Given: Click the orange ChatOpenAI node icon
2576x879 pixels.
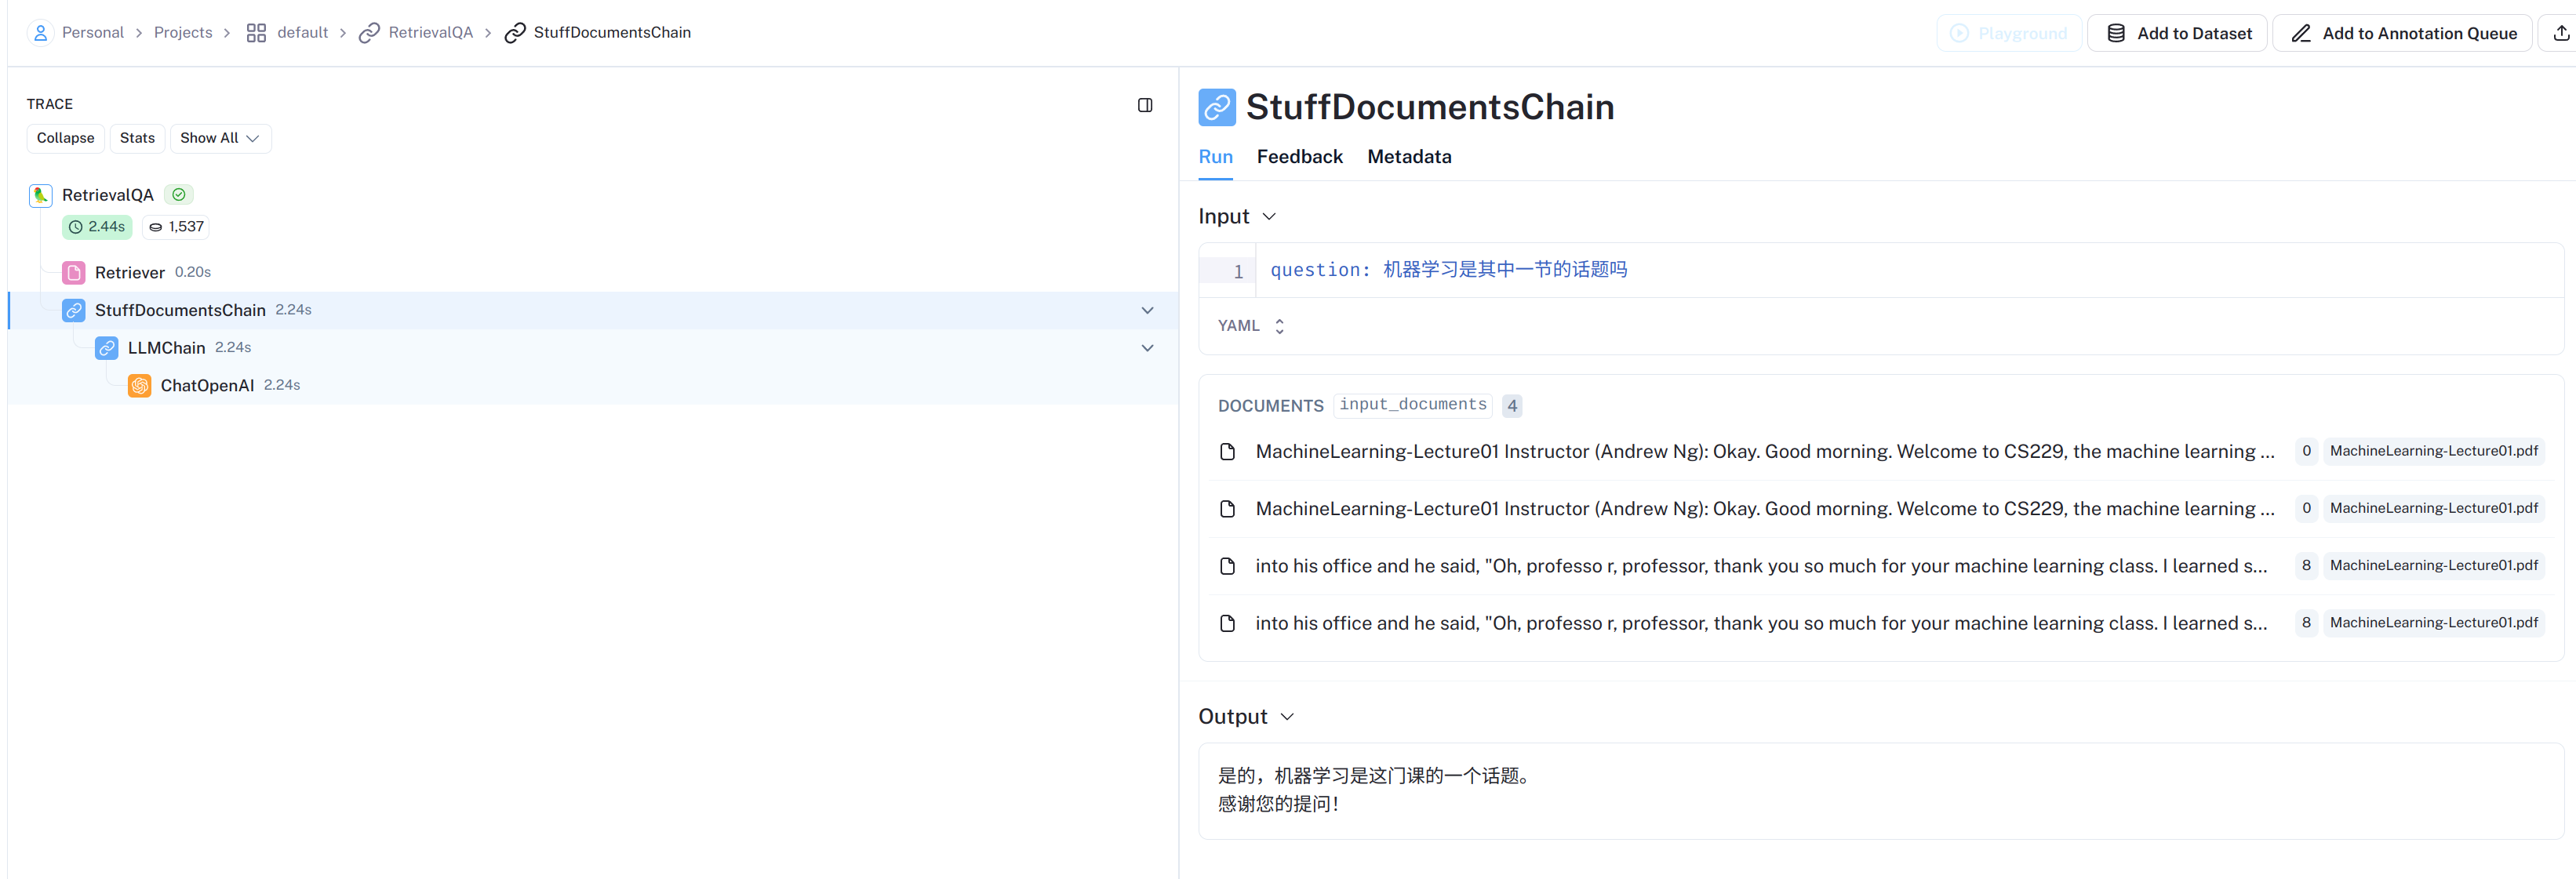Looking at the screenshot, I should pos(140,385).
